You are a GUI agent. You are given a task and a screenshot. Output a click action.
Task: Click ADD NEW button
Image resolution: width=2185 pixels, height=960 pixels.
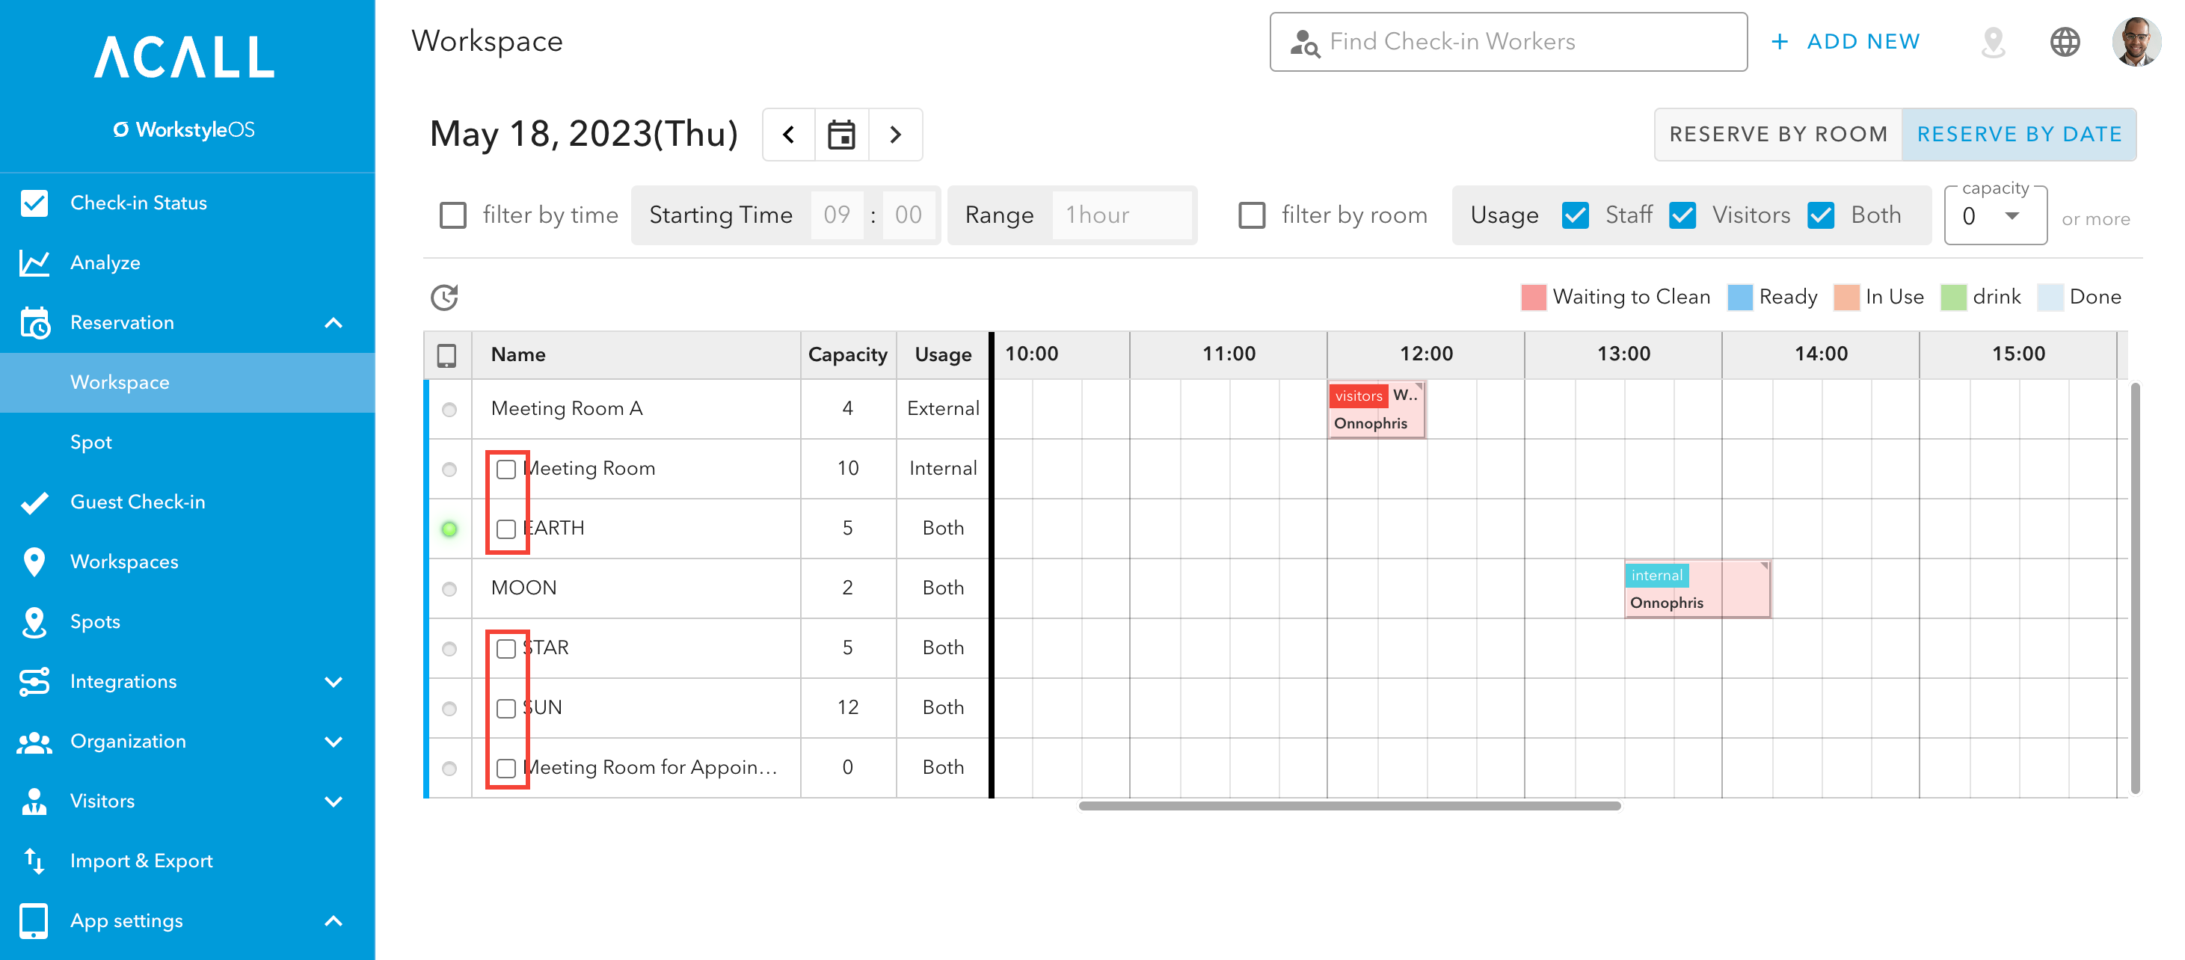[x=1845, y=42]
